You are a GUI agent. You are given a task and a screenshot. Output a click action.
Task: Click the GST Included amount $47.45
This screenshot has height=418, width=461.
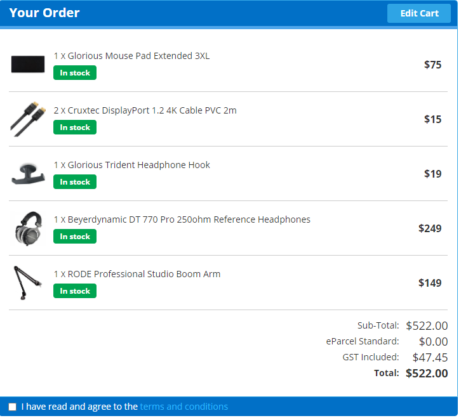point(430,358)
